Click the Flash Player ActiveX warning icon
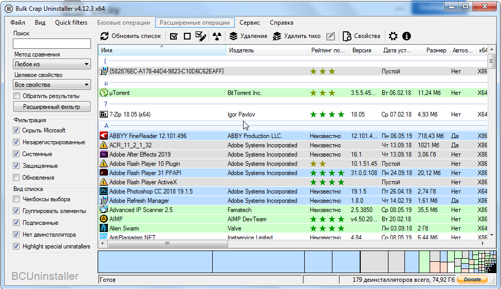 [x=103, y=182]
